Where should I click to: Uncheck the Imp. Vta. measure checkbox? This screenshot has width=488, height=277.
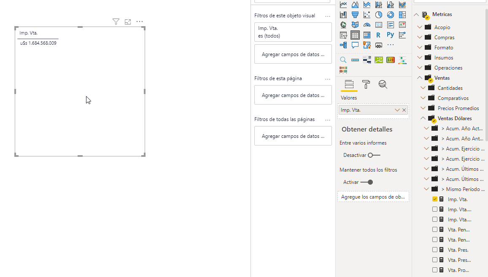(435, 199)
